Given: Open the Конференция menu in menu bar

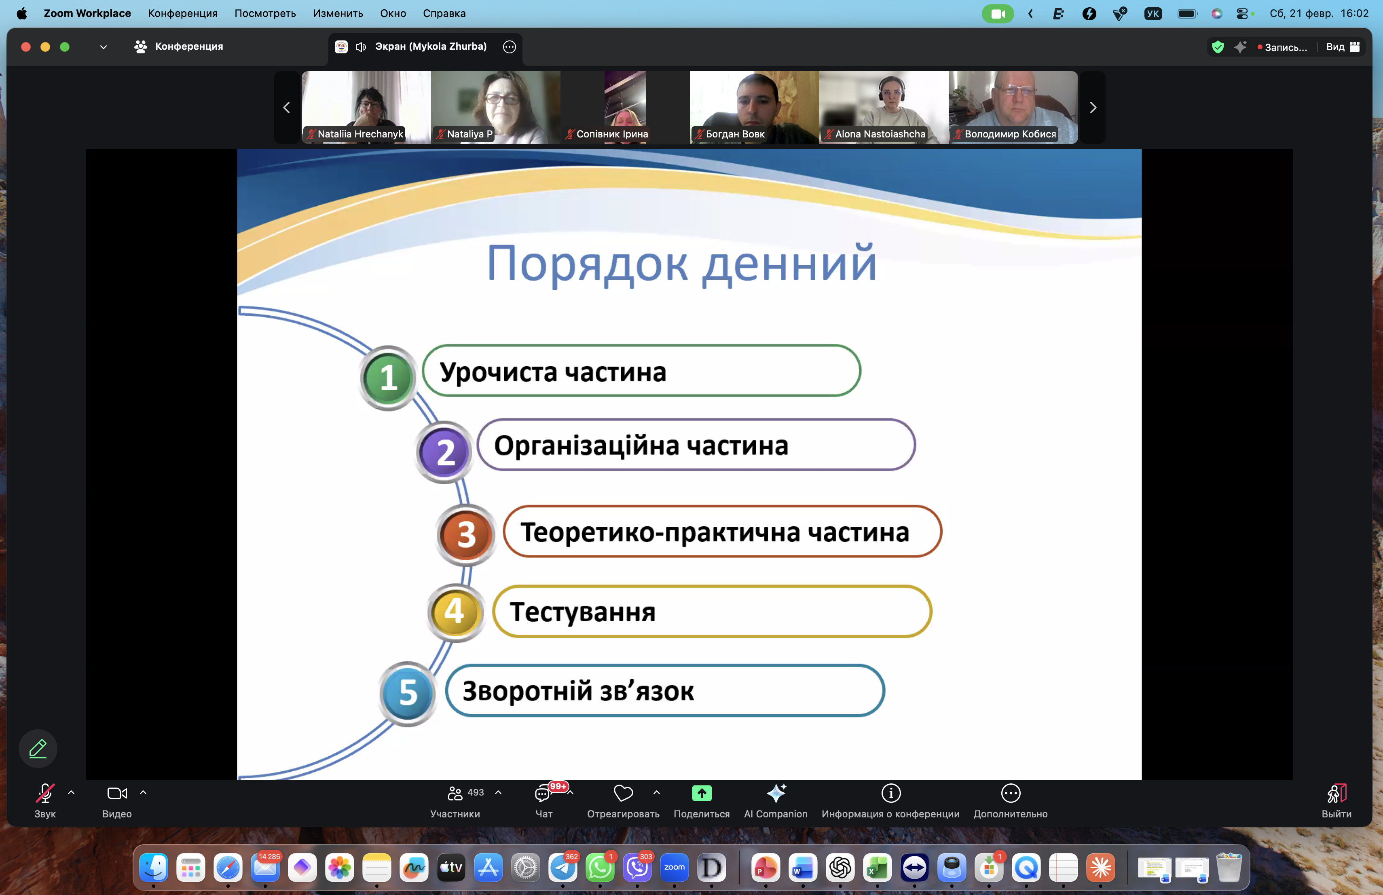Looking at the screenshot, I should [182, 13].
